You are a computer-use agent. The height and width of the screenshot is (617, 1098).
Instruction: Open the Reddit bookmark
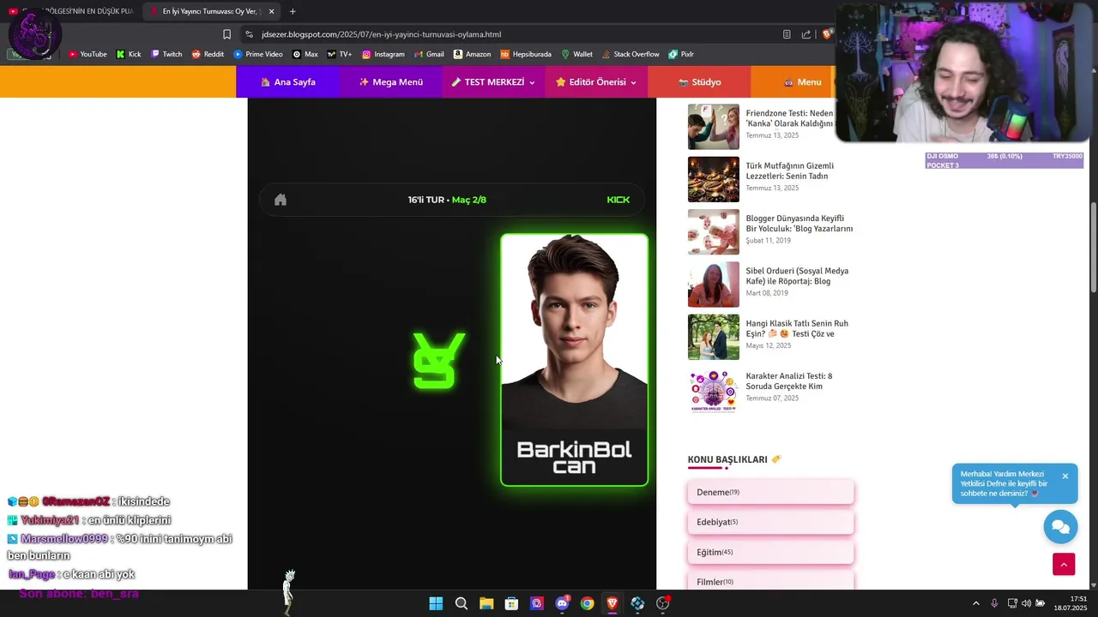pos(208,54)
